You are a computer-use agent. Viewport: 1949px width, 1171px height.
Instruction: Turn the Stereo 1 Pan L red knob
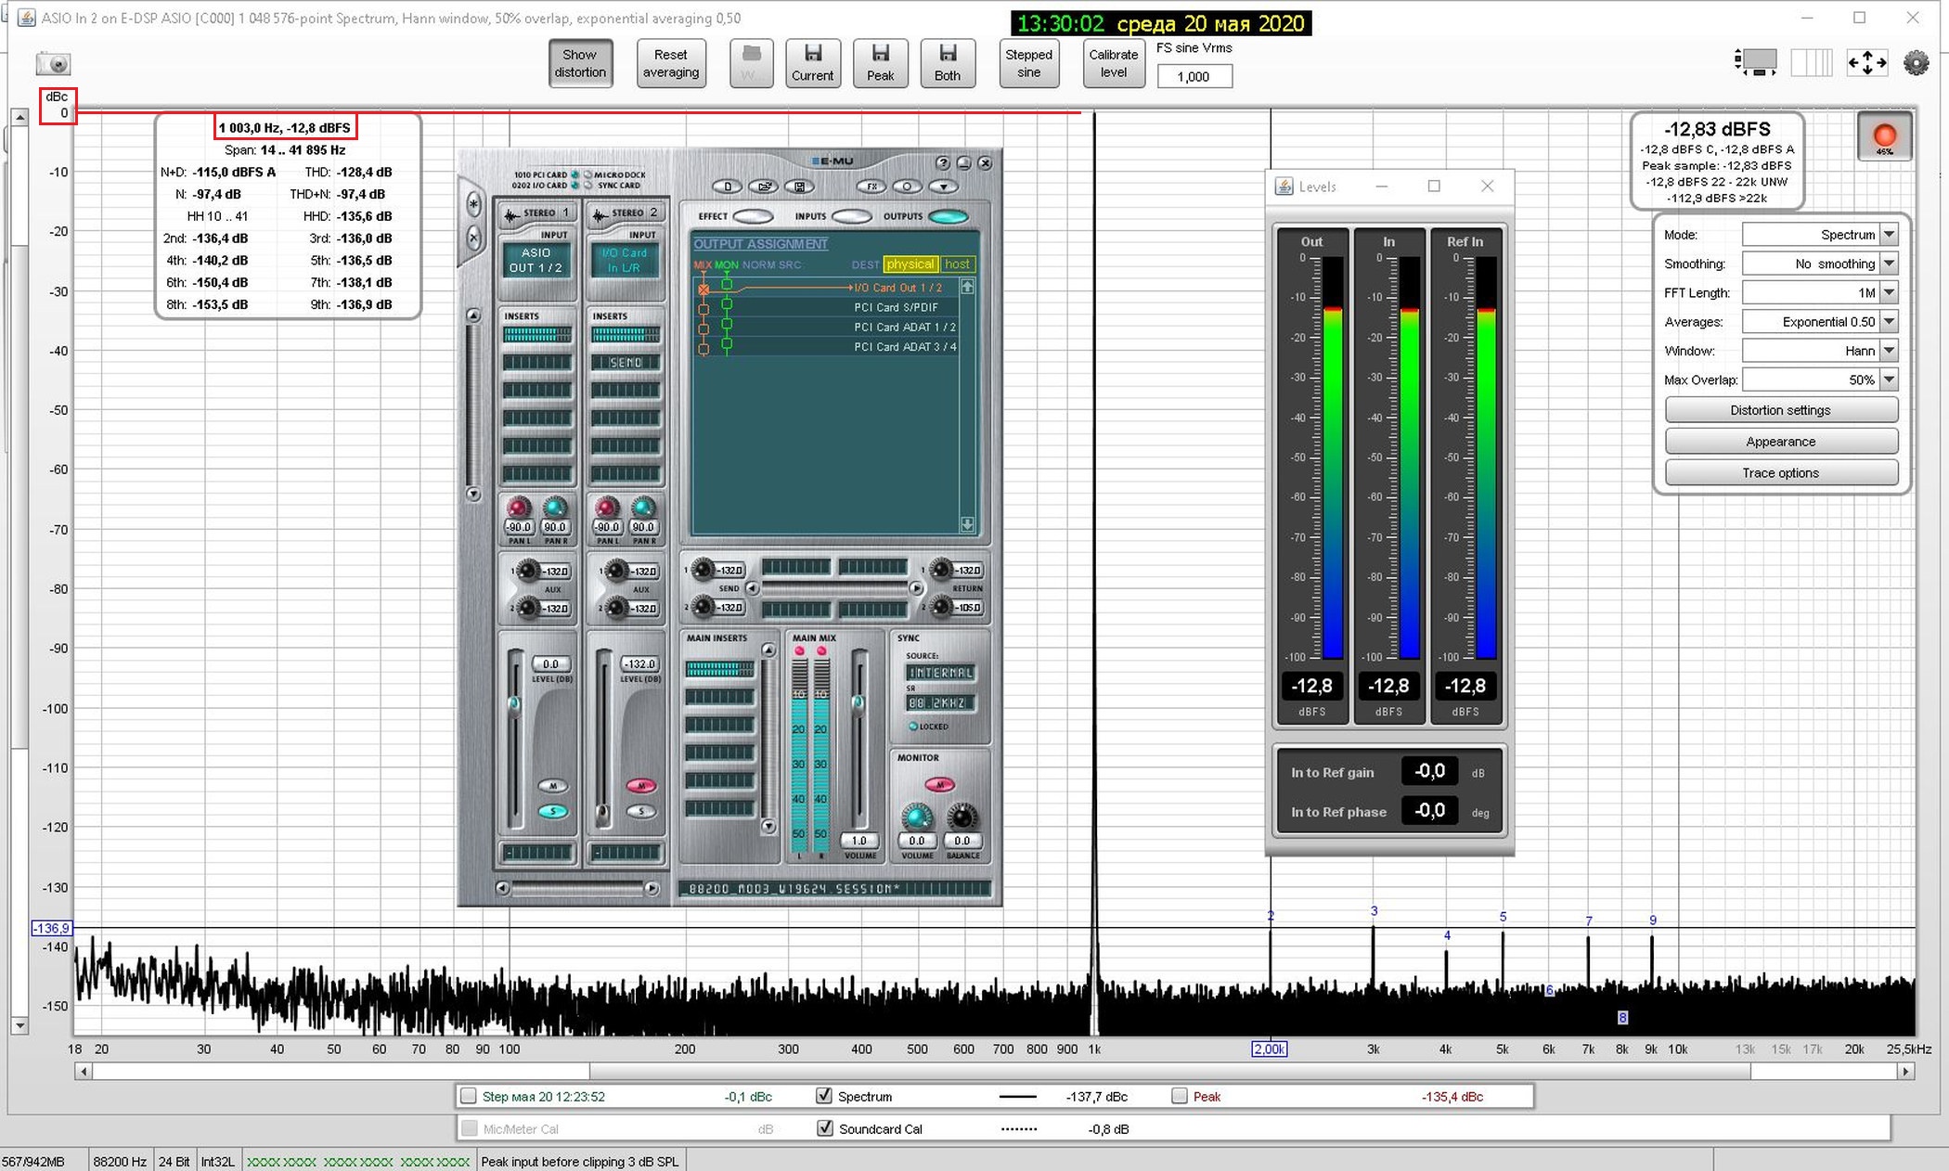pos(518,507)
